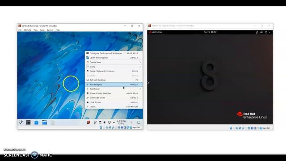Click the power icon in the Red Hat top bar

click(x=266, y=32)
